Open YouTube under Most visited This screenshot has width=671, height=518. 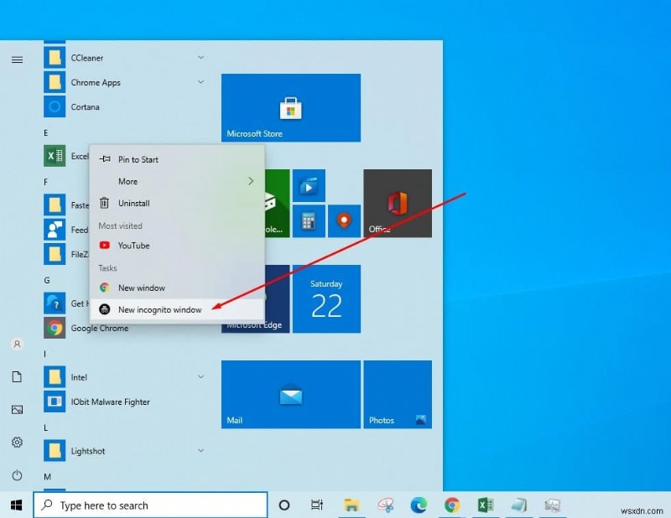coord(134,246)
